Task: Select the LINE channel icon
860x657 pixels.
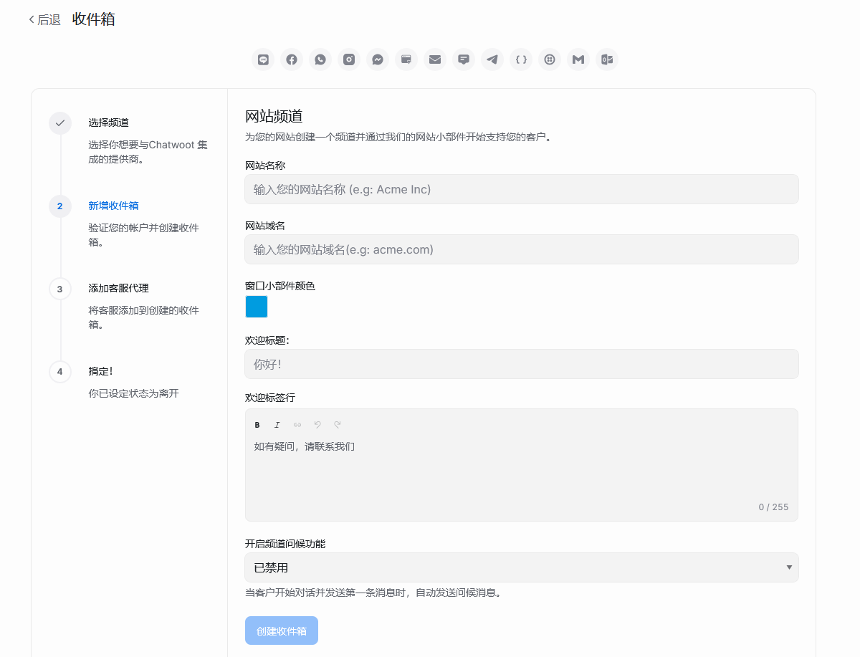Action: point(263,59)
